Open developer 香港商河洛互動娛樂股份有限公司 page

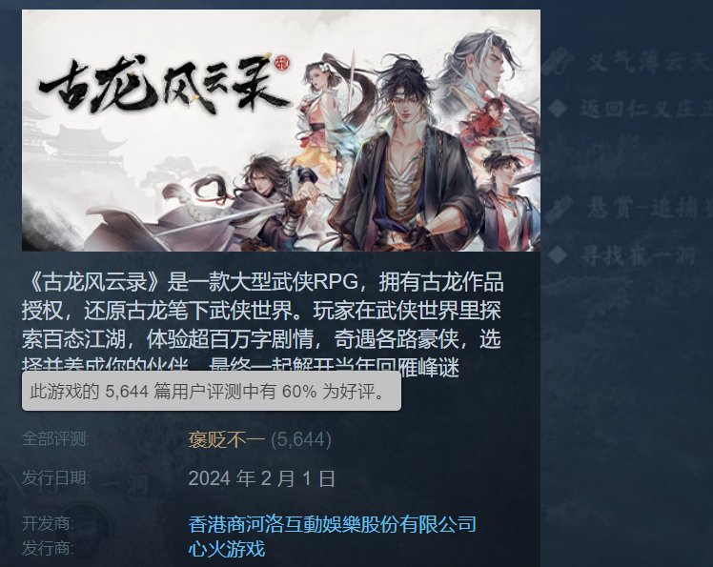332,524
